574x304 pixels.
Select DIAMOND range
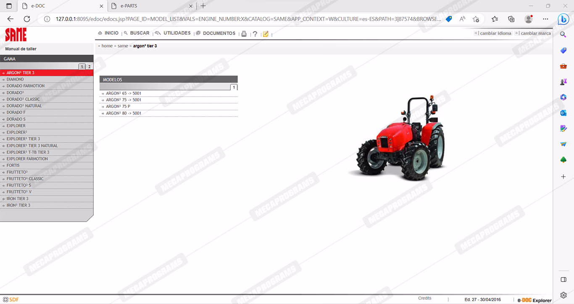47,79
